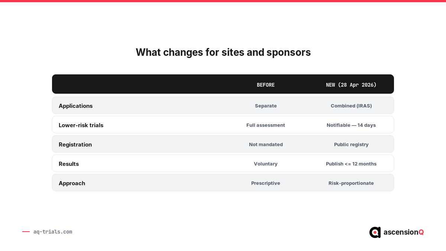Click the Prescriptive cell
The width and height of the screenshot is (446, 251).
[266, 183]
